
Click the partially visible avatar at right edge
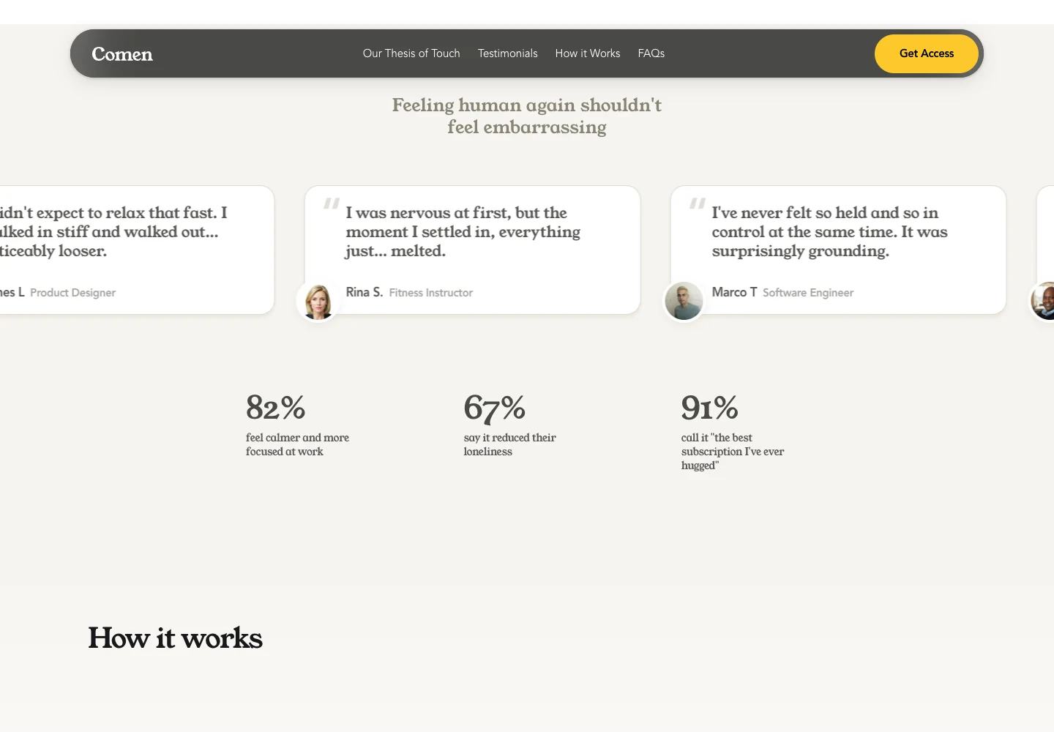(1043, 301)
